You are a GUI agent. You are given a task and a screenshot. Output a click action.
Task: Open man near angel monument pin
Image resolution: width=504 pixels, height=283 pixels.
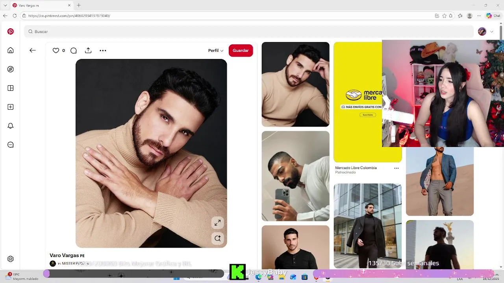[x=440, y=244]
